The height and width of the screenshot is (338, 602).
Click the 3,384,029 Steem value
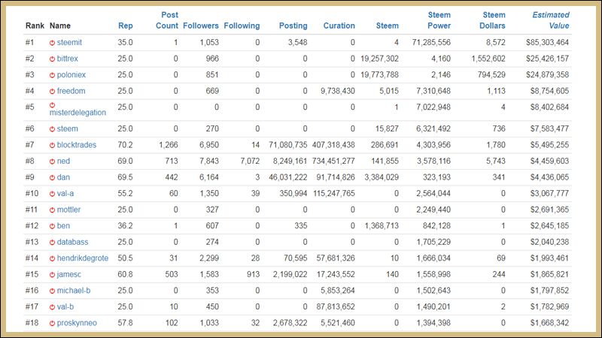click(x=382, y=177)
